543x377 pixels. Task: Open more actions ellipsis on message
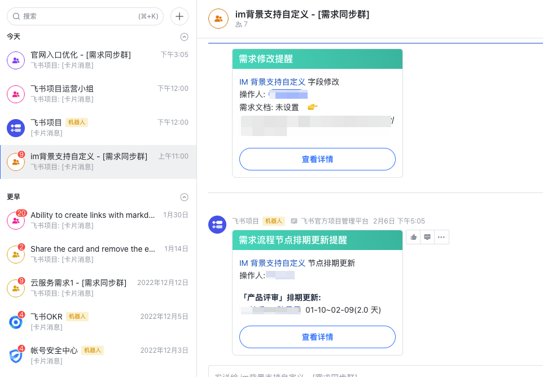pyautogui.click(x=441, y=237)
